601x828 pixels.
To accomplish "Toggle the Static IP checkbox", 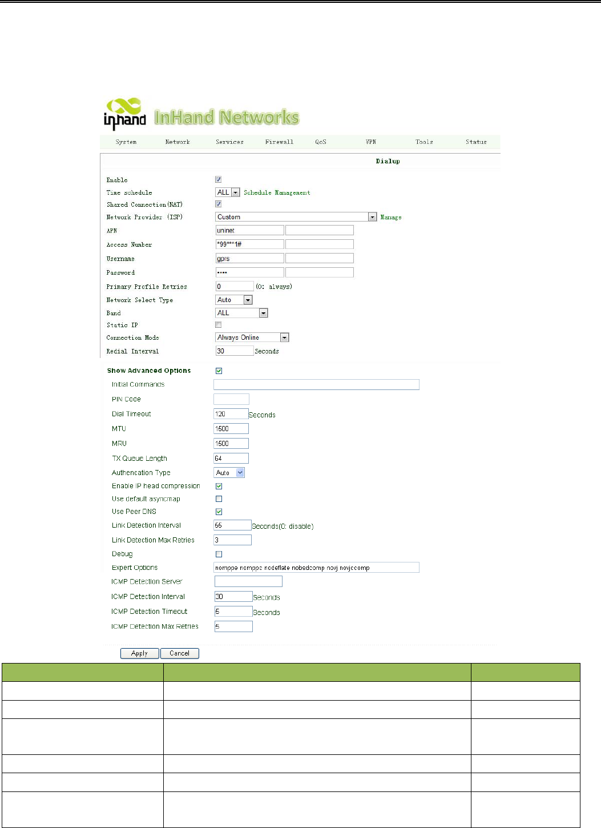I will [x=218, y=325].
